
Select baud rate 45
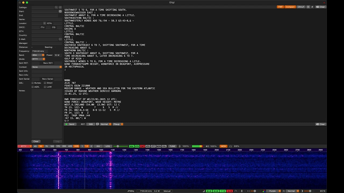35,146
